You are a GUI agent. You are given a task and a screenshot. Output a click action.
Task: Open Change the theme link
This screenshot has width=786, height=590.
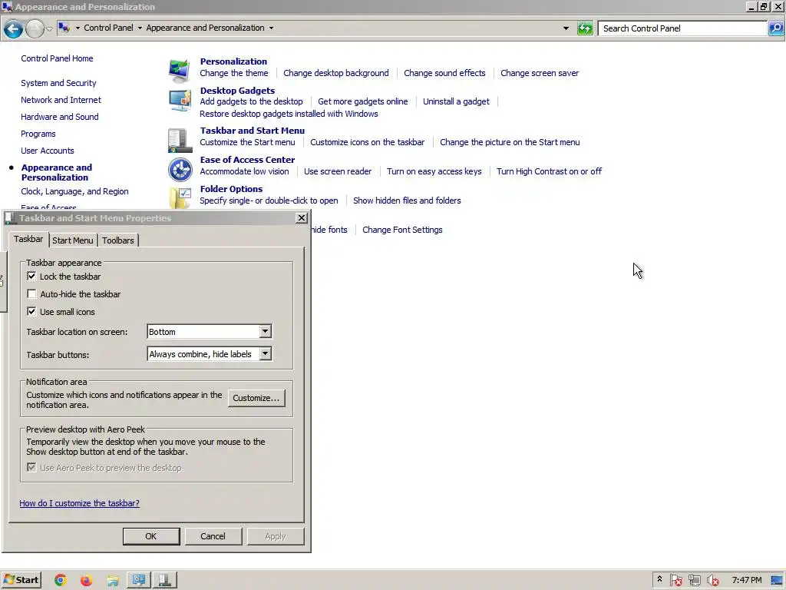[x=233, y=73]
